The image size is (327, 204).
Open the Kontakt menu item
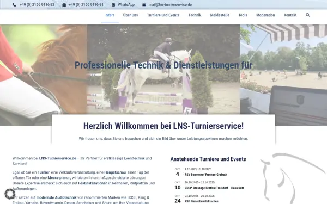click(x=290, y=15)
